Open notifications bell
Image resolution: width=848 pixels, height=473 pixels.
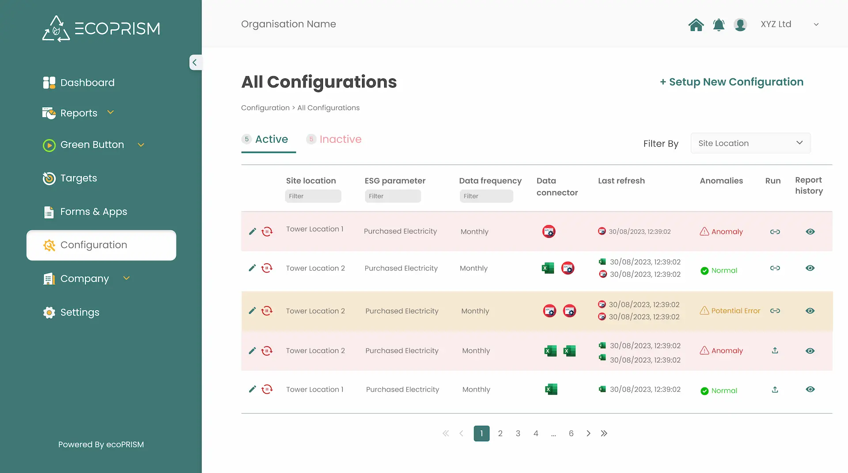719,25
